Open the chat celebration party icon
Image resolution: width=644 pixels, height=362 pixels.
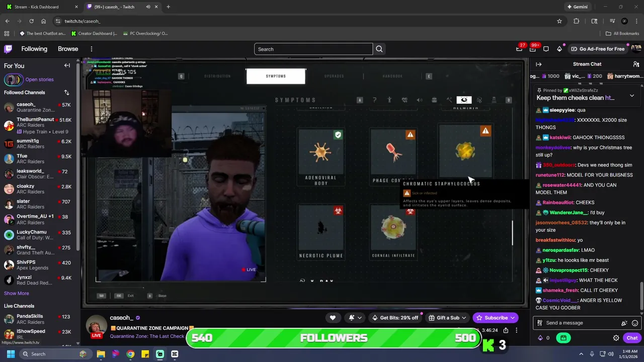(x=624, y=323)
